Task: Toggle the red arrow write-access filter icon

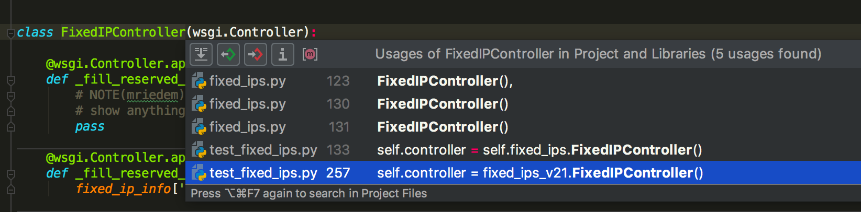Action: coord(256,54)
